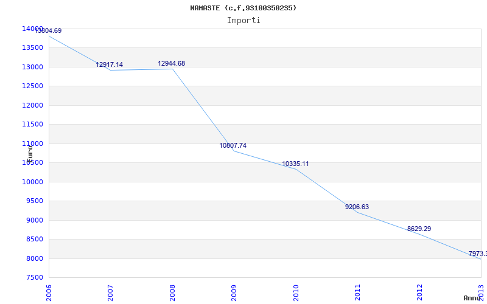Click the 2010 x-axis year label

(296, 292)
